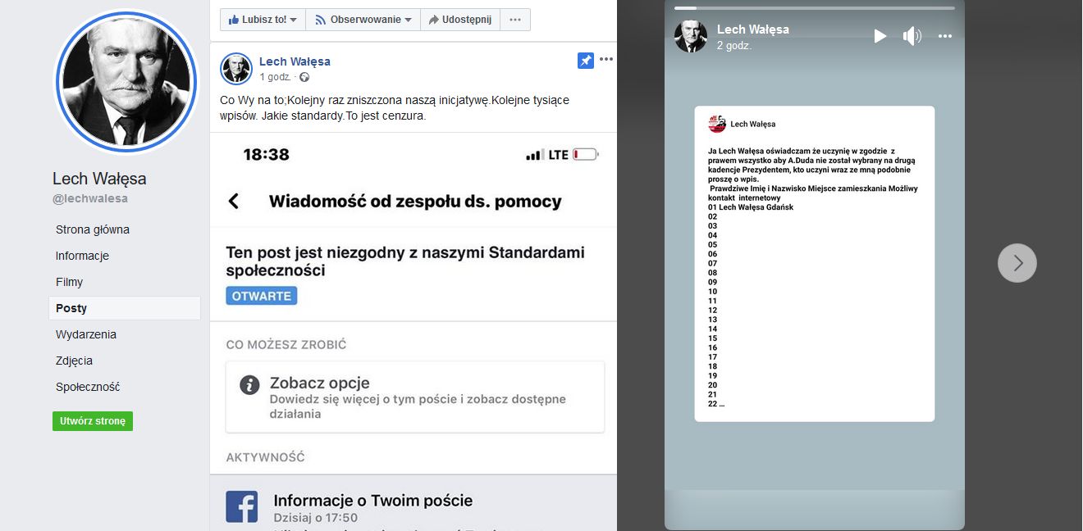Click the 'Informacje o Twoim poście' heading

click(x=373, y=500)
